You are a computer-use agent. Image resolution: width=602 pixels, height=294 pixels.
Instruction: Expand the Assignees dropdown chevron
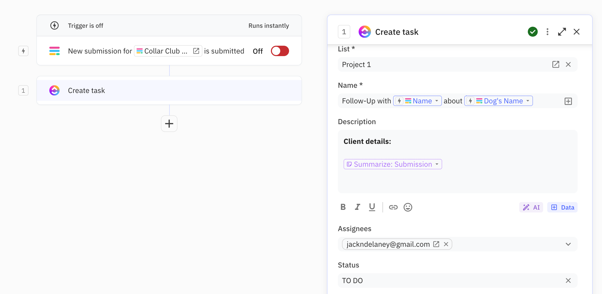tap(568, 244)
